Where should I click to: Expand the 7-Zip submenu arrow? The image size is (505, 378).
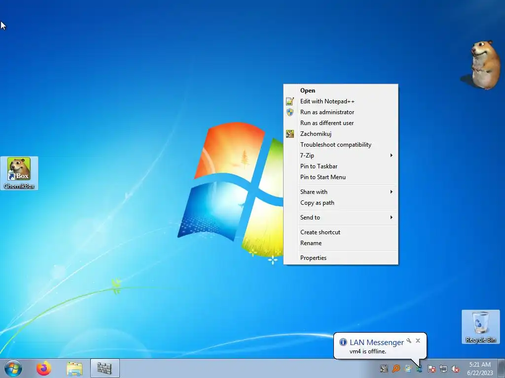click(391, 155)
